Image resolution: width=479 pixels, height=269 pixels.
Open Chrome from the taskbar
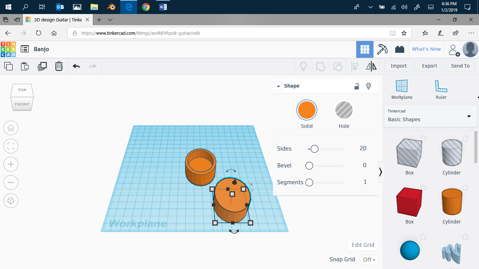(146, 7)
